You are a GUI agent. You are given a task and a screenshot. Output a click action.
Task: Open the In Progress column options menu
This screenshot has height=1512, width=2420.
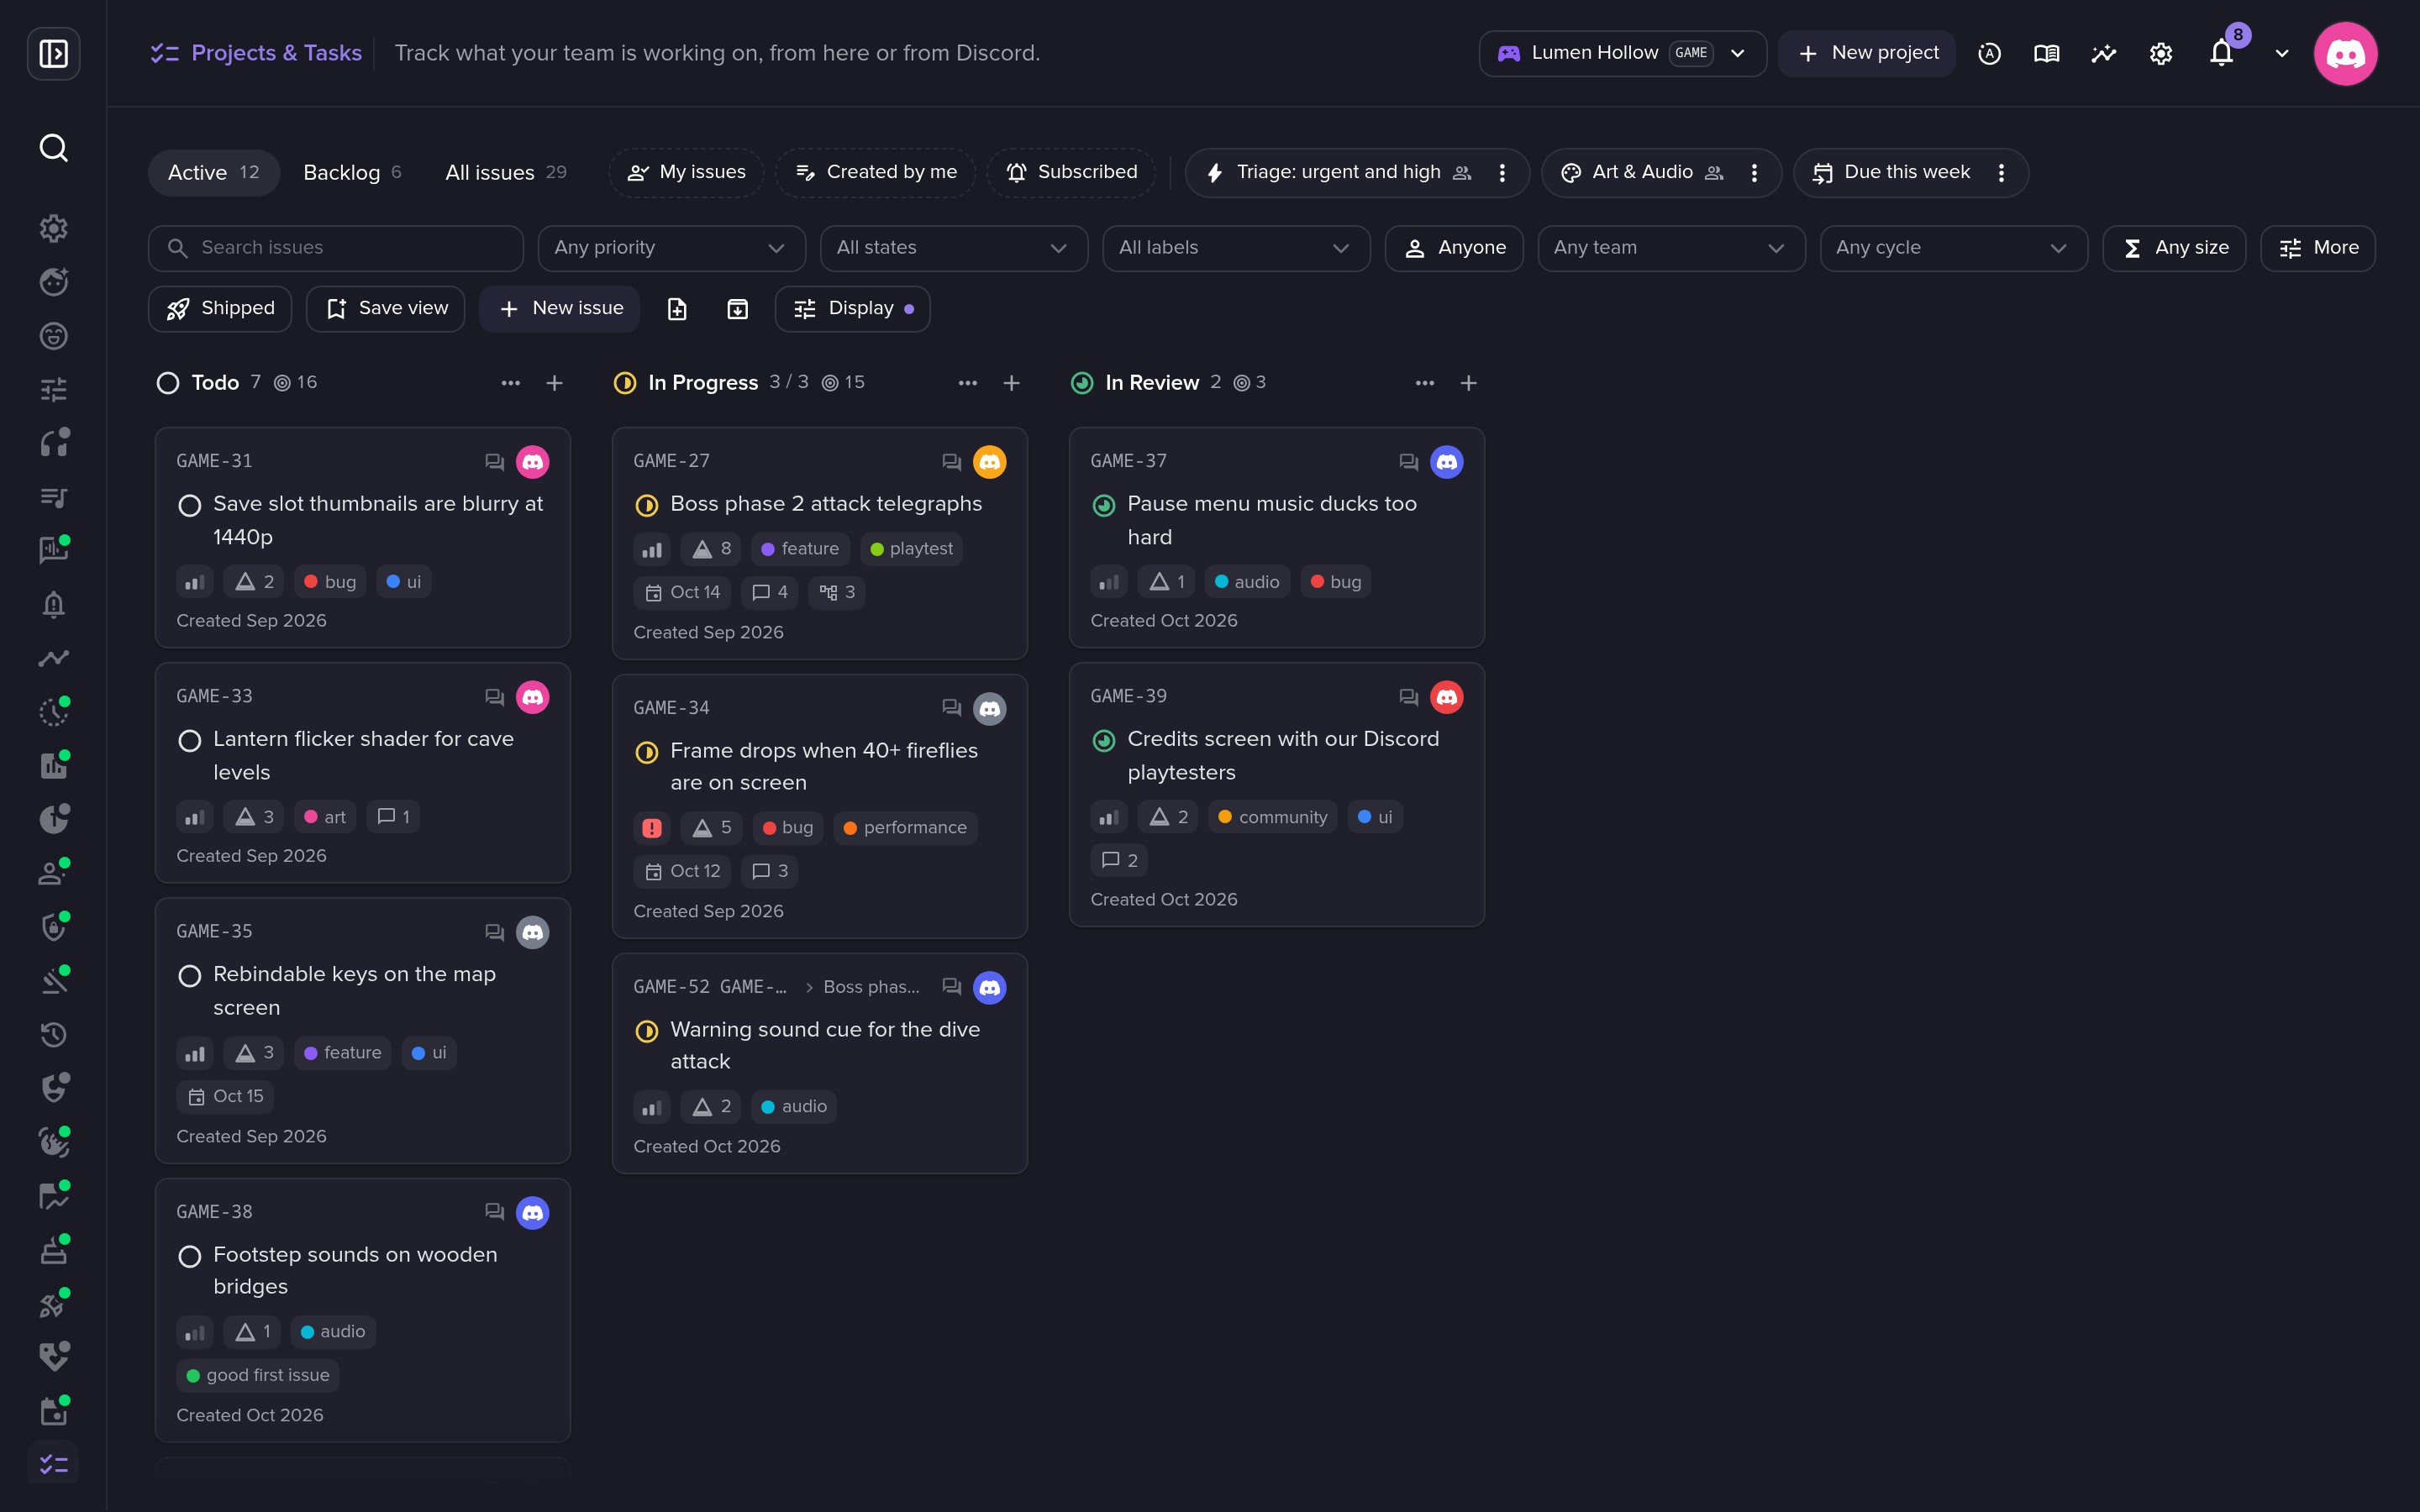pos(967,383)
